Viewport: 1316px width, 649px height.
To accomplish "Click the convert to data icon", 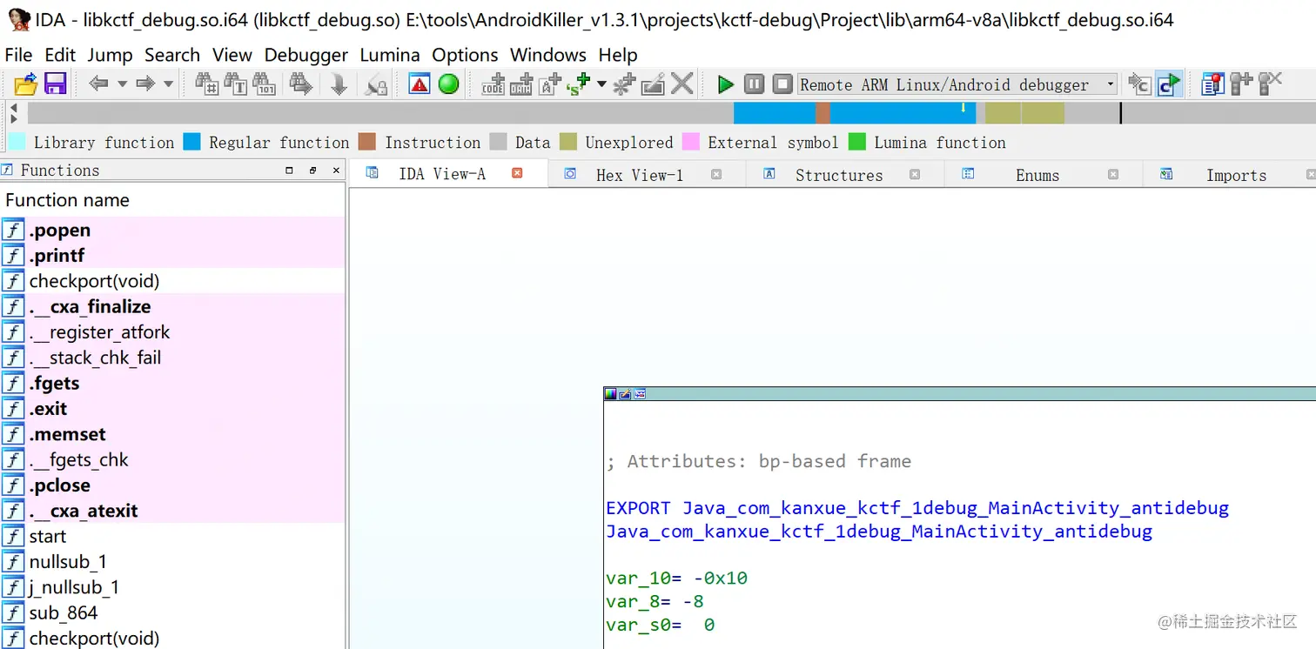I will (x=521, y=84).
